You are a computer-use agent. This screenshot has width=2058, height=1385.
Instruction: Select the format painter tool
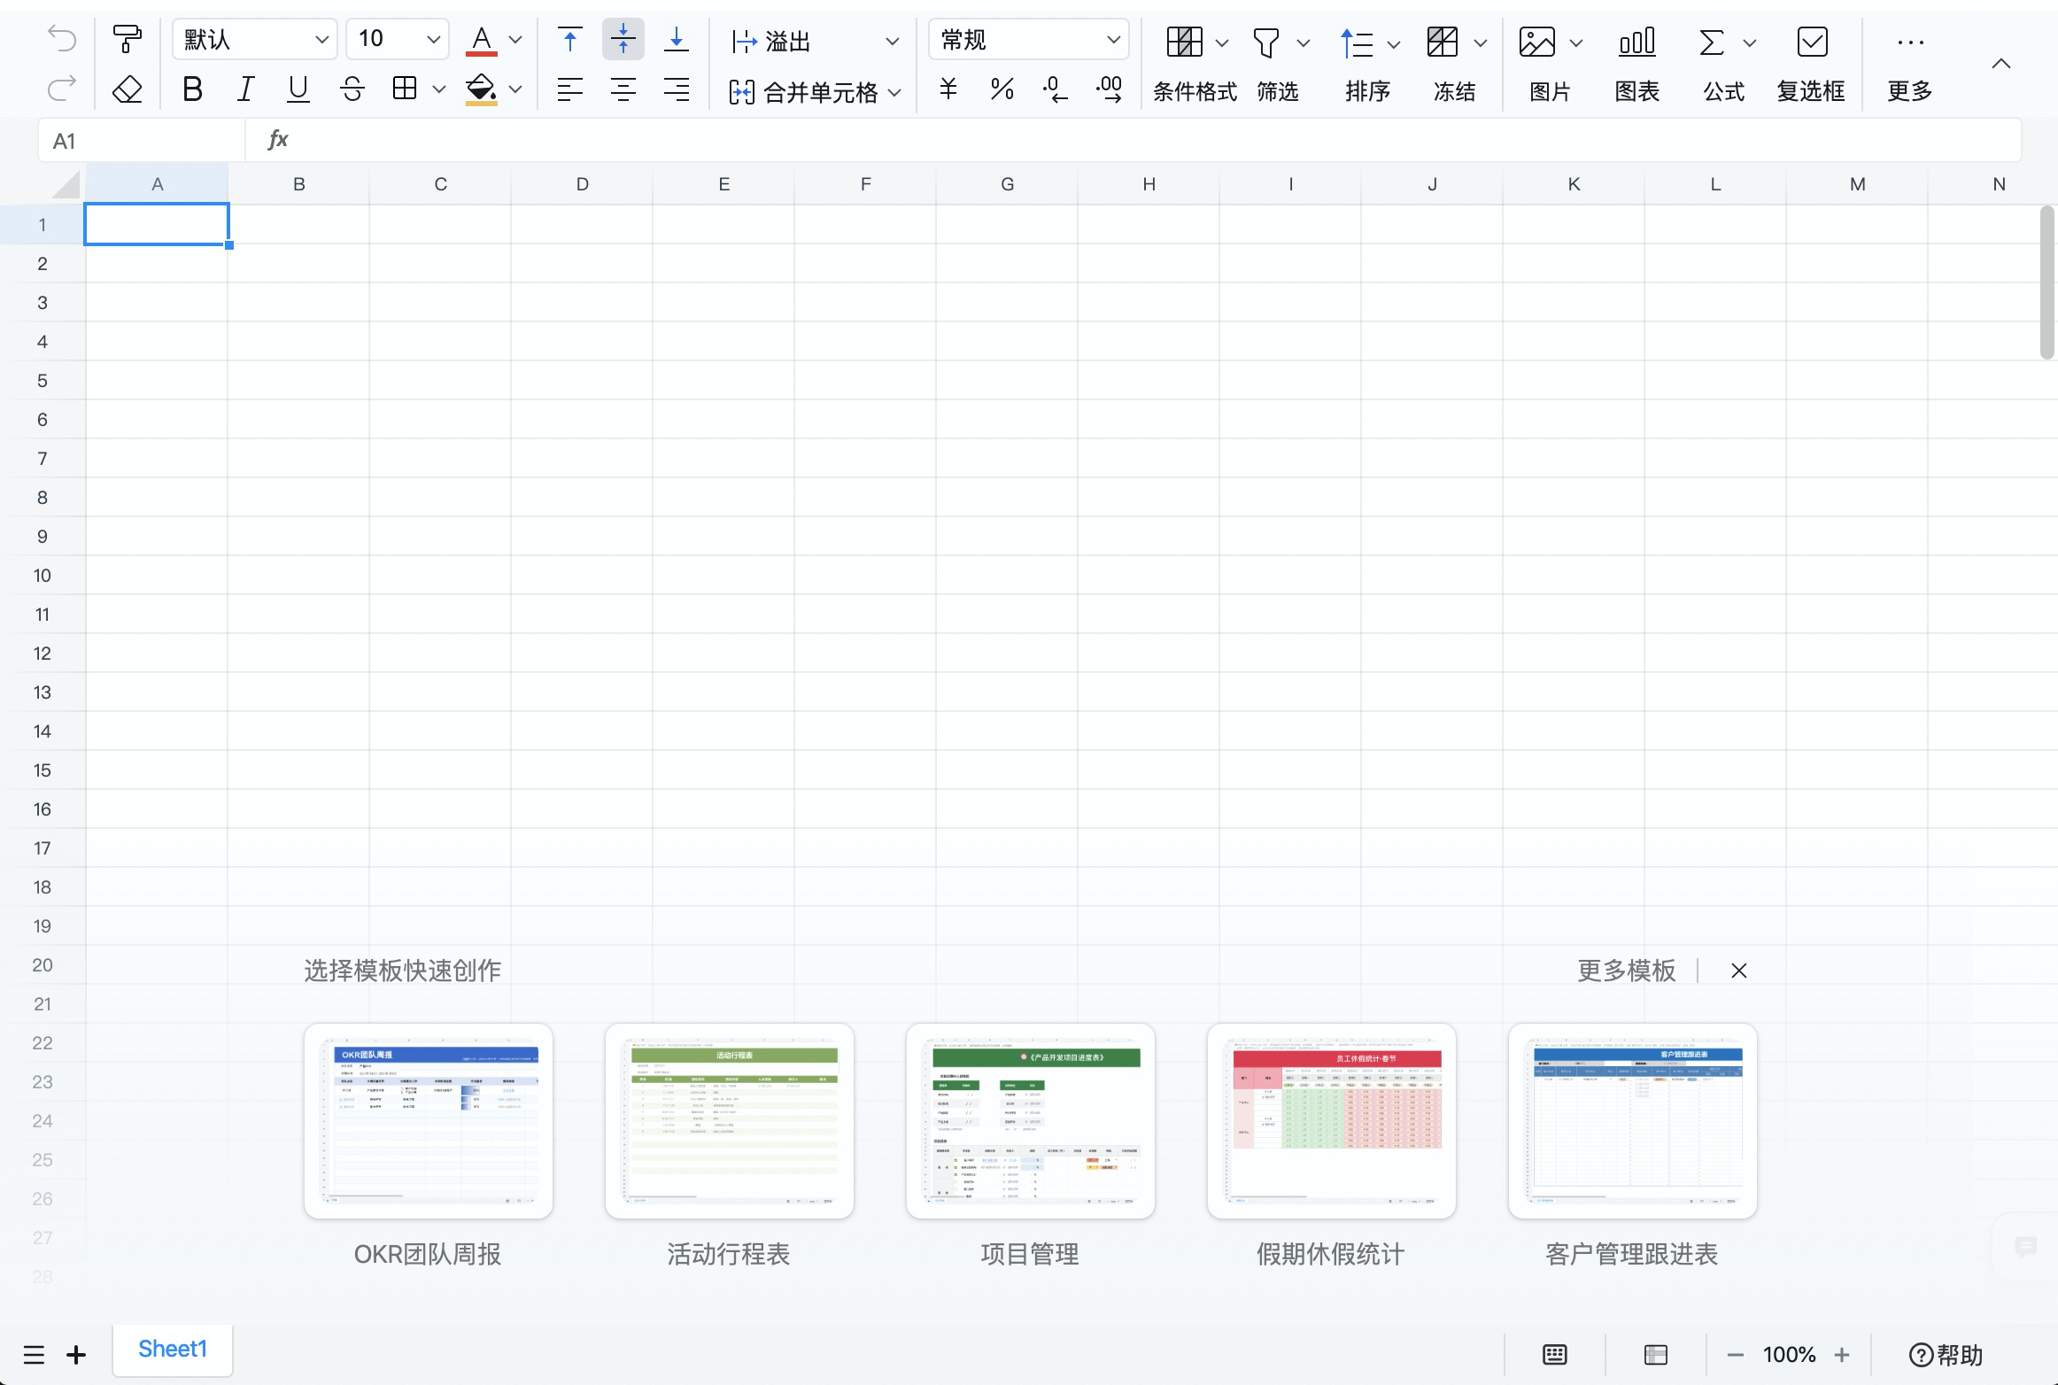[x=128, y=40]
